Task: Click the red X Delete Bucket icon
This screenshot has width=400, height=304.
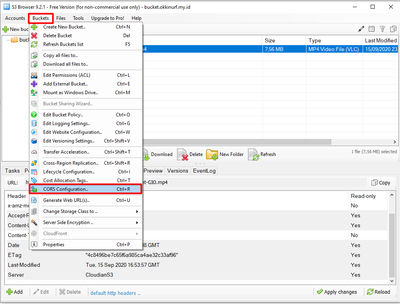Action: click(x=34, y=36)
